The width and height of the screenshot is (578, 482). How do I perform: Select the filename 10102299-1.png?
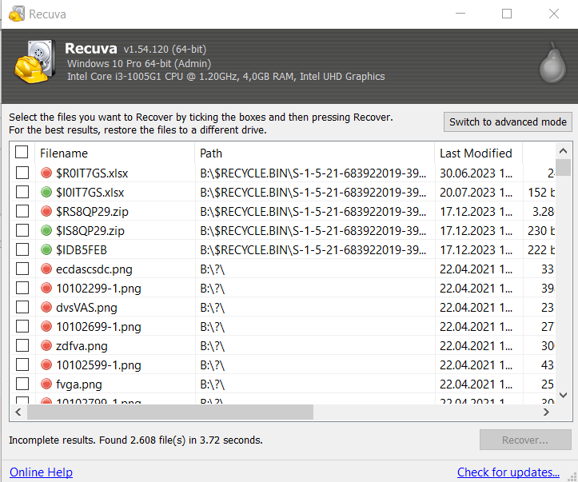pos(98,289)
